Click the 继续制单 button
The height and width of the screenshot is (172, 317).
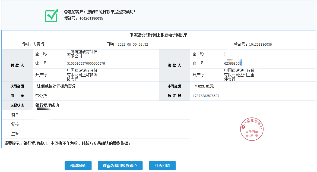click(x=78, y=166)
